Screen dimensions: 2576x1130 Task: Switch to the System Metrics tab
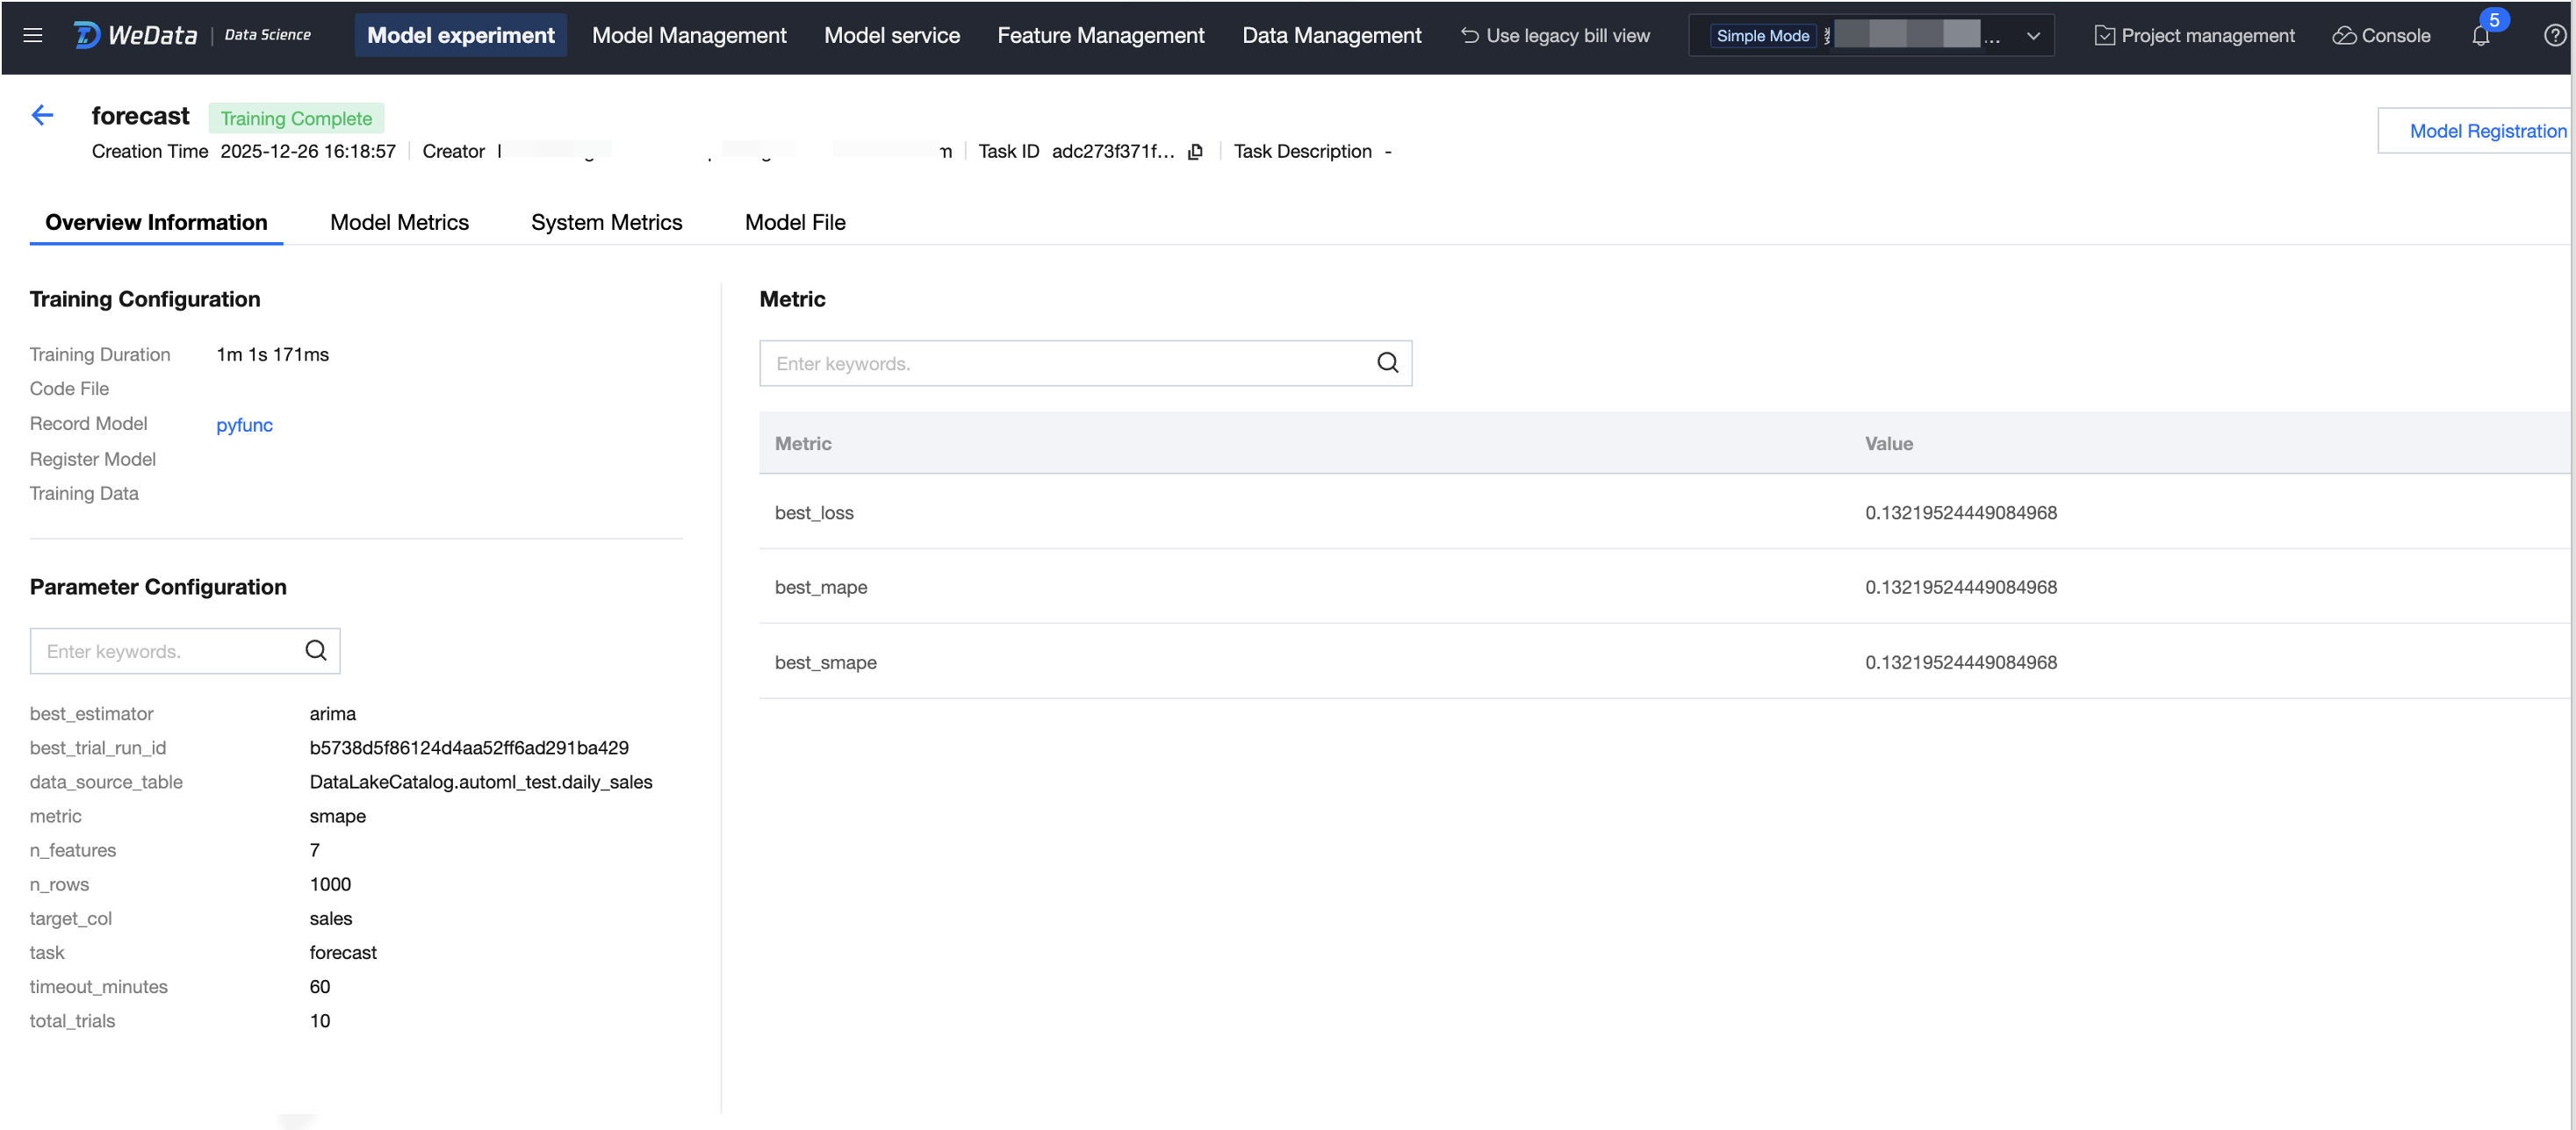606,222
